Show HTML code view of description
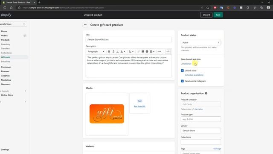 pyautogui.click(x=168, y=51)
